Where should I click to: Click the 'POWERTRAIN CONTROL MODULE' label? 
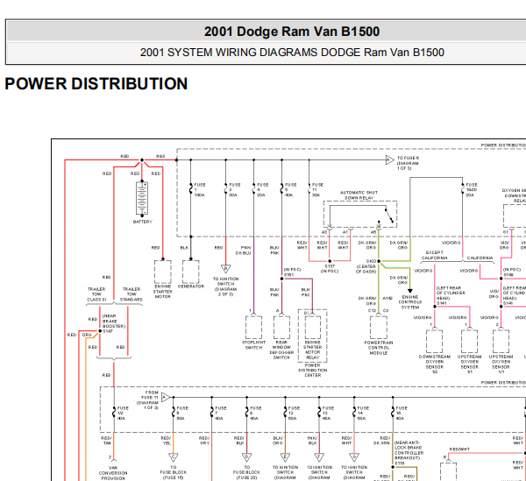(379, 348)
